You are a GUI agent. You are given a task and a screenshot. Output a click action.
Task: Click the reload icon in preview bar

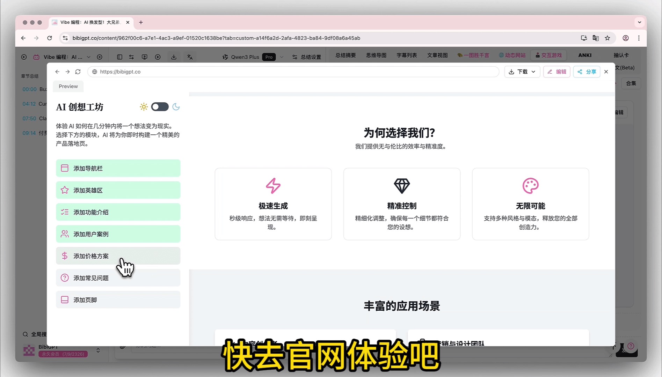point(78,72)
